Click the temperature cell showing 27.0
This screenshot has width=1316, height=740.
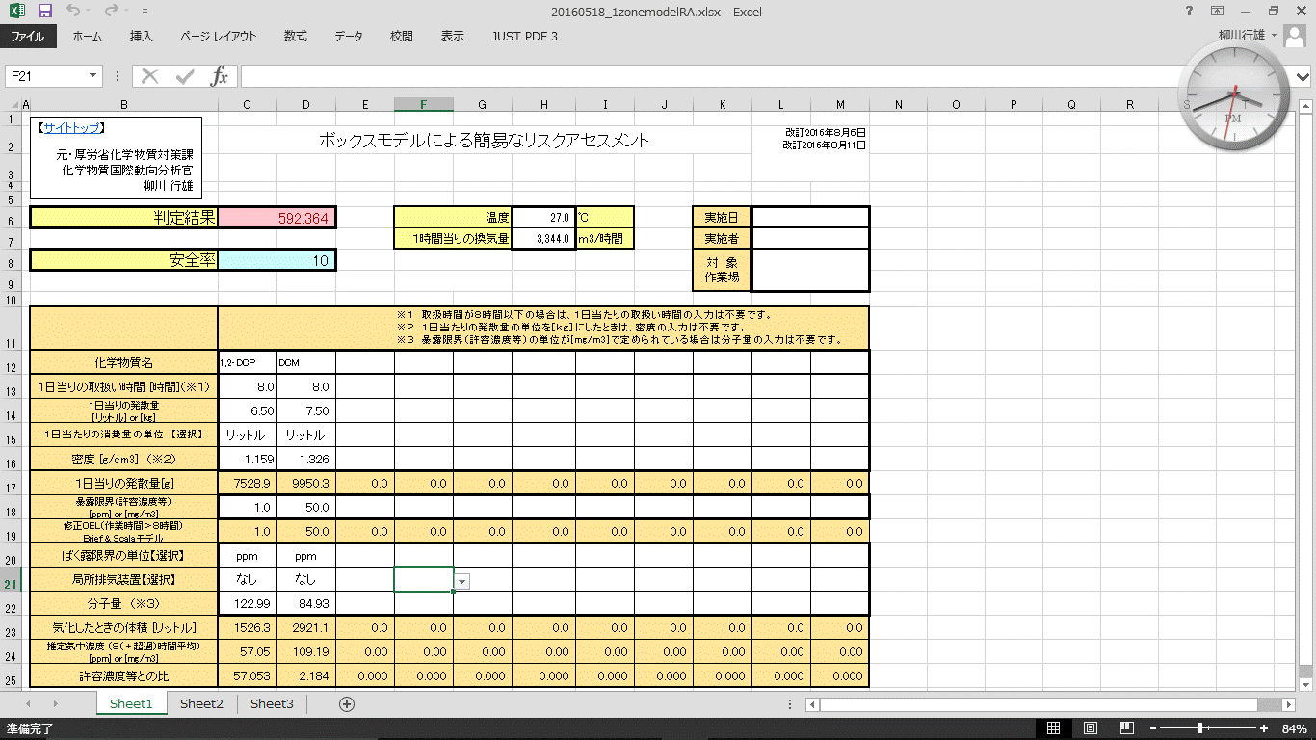542,218
